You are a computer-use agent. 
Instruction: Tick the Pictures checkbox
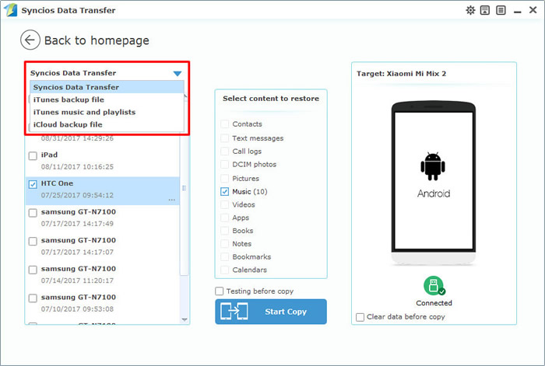tap(224, 178)
